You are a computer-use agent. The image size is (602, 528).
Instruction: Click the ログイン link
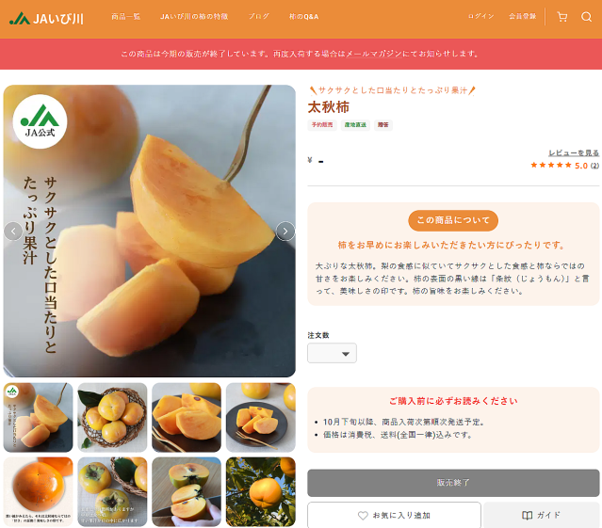481,16
